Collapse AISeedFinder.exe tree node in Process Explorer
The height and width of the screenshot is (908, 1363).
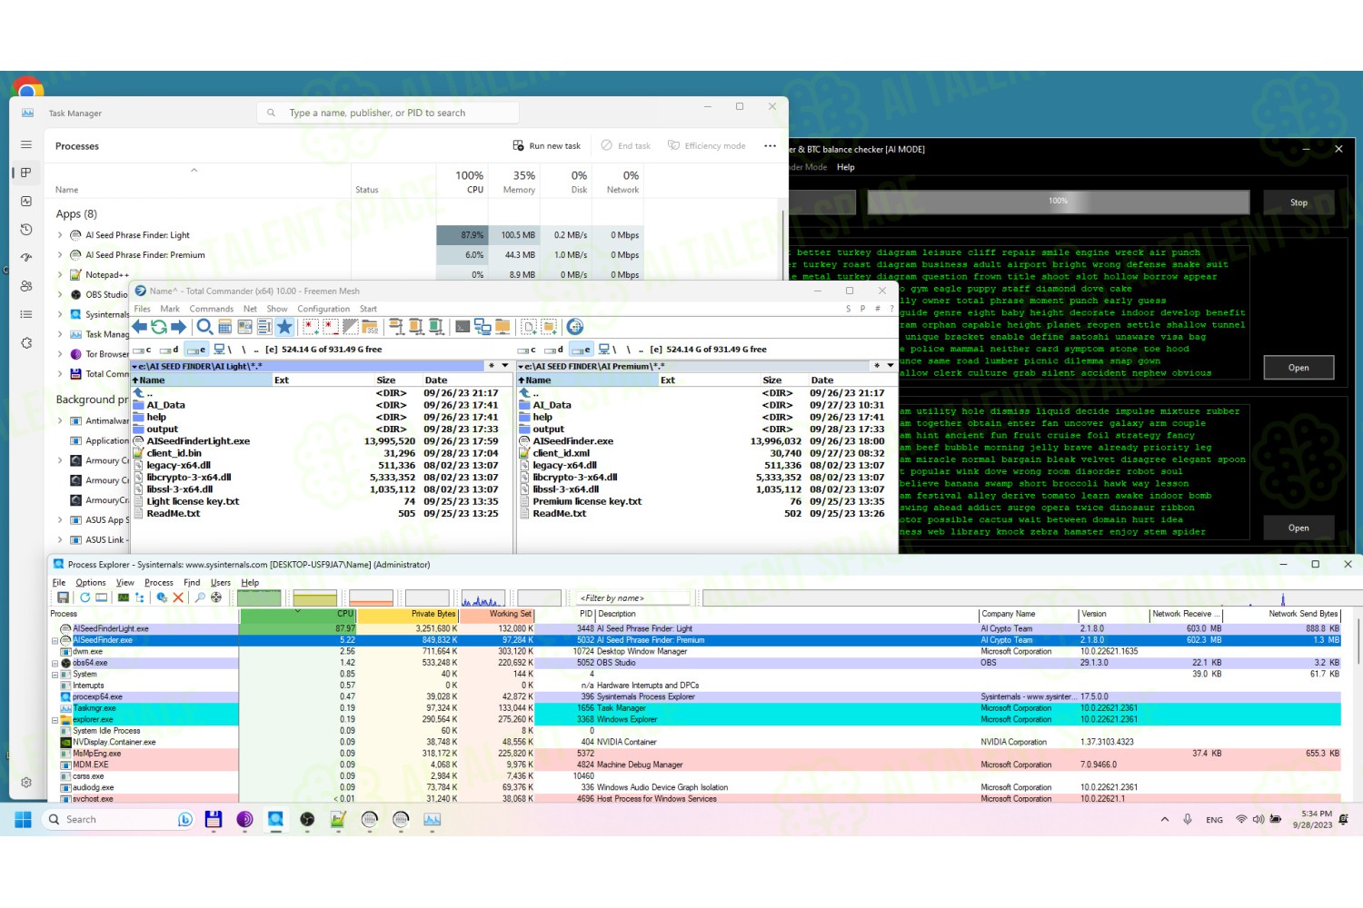(x=55, y=640)
